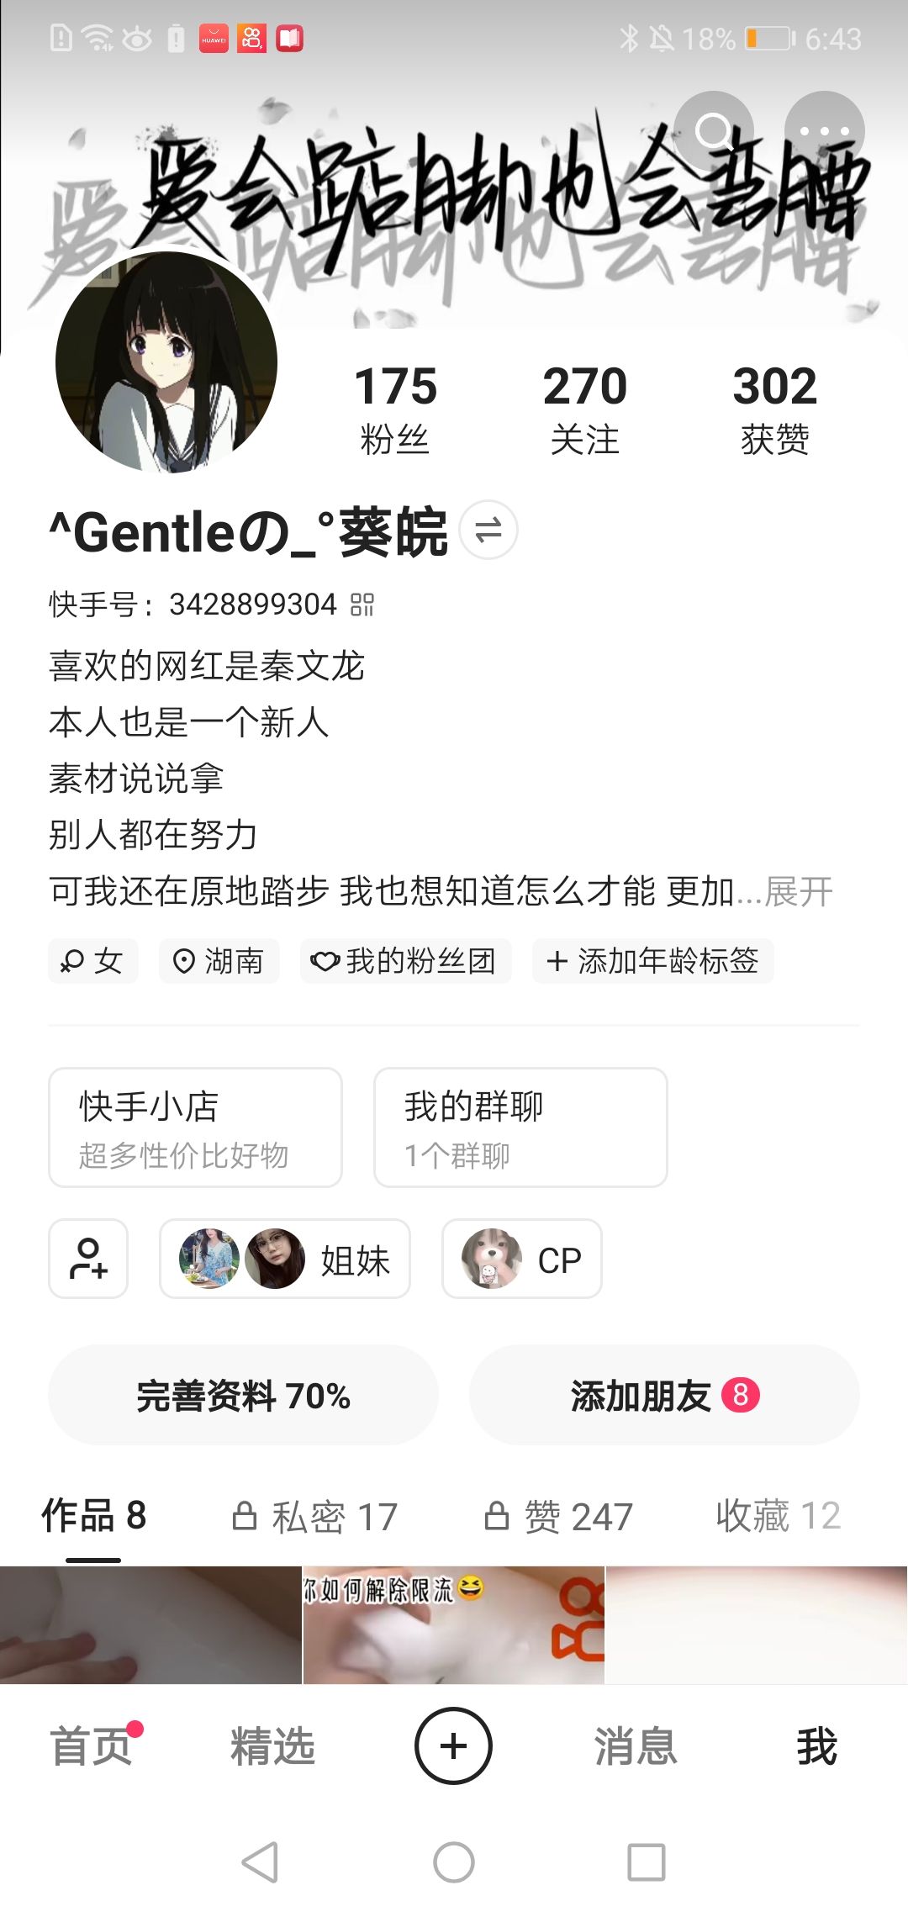The width and height of the screenshot is (908, 1917).
Task: Switch to the 私密 17 tab
Action: point(314,1517)
